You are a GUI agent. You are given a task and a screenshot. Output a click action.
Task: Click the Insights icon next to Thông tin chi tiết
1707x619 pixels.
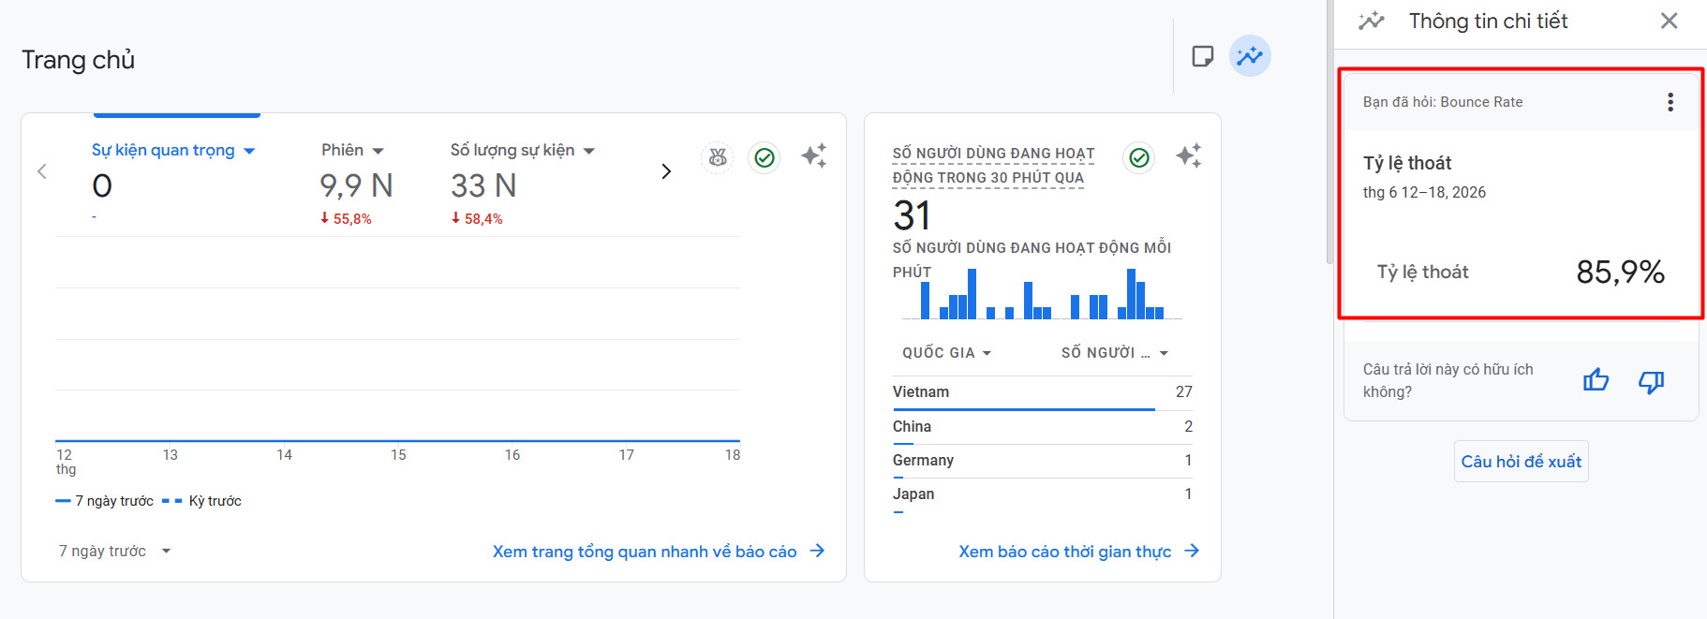pyautogui.click(x=1372, y=21)
